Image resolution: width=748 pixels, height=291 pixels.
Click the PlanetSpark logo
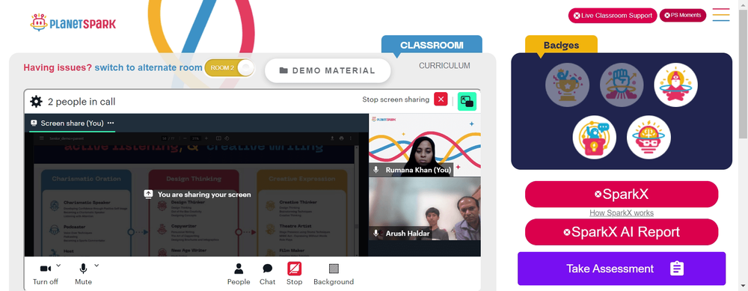click(x=73, y=23)
